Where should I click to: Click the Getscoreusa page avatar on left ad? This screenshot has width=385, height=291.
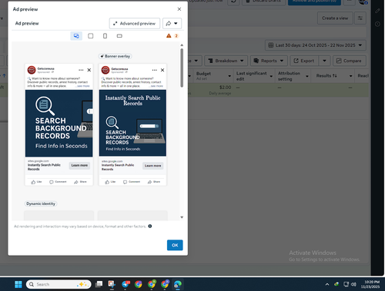(x=32, y=70)
